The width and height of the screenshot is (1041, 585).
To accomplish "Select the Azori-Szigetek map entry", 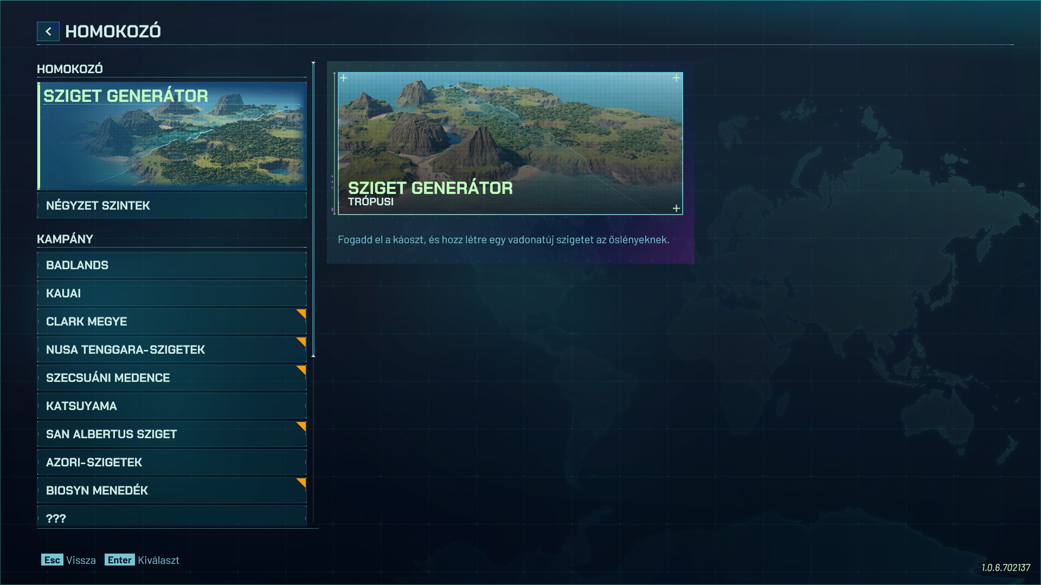I will coord(172,463).
